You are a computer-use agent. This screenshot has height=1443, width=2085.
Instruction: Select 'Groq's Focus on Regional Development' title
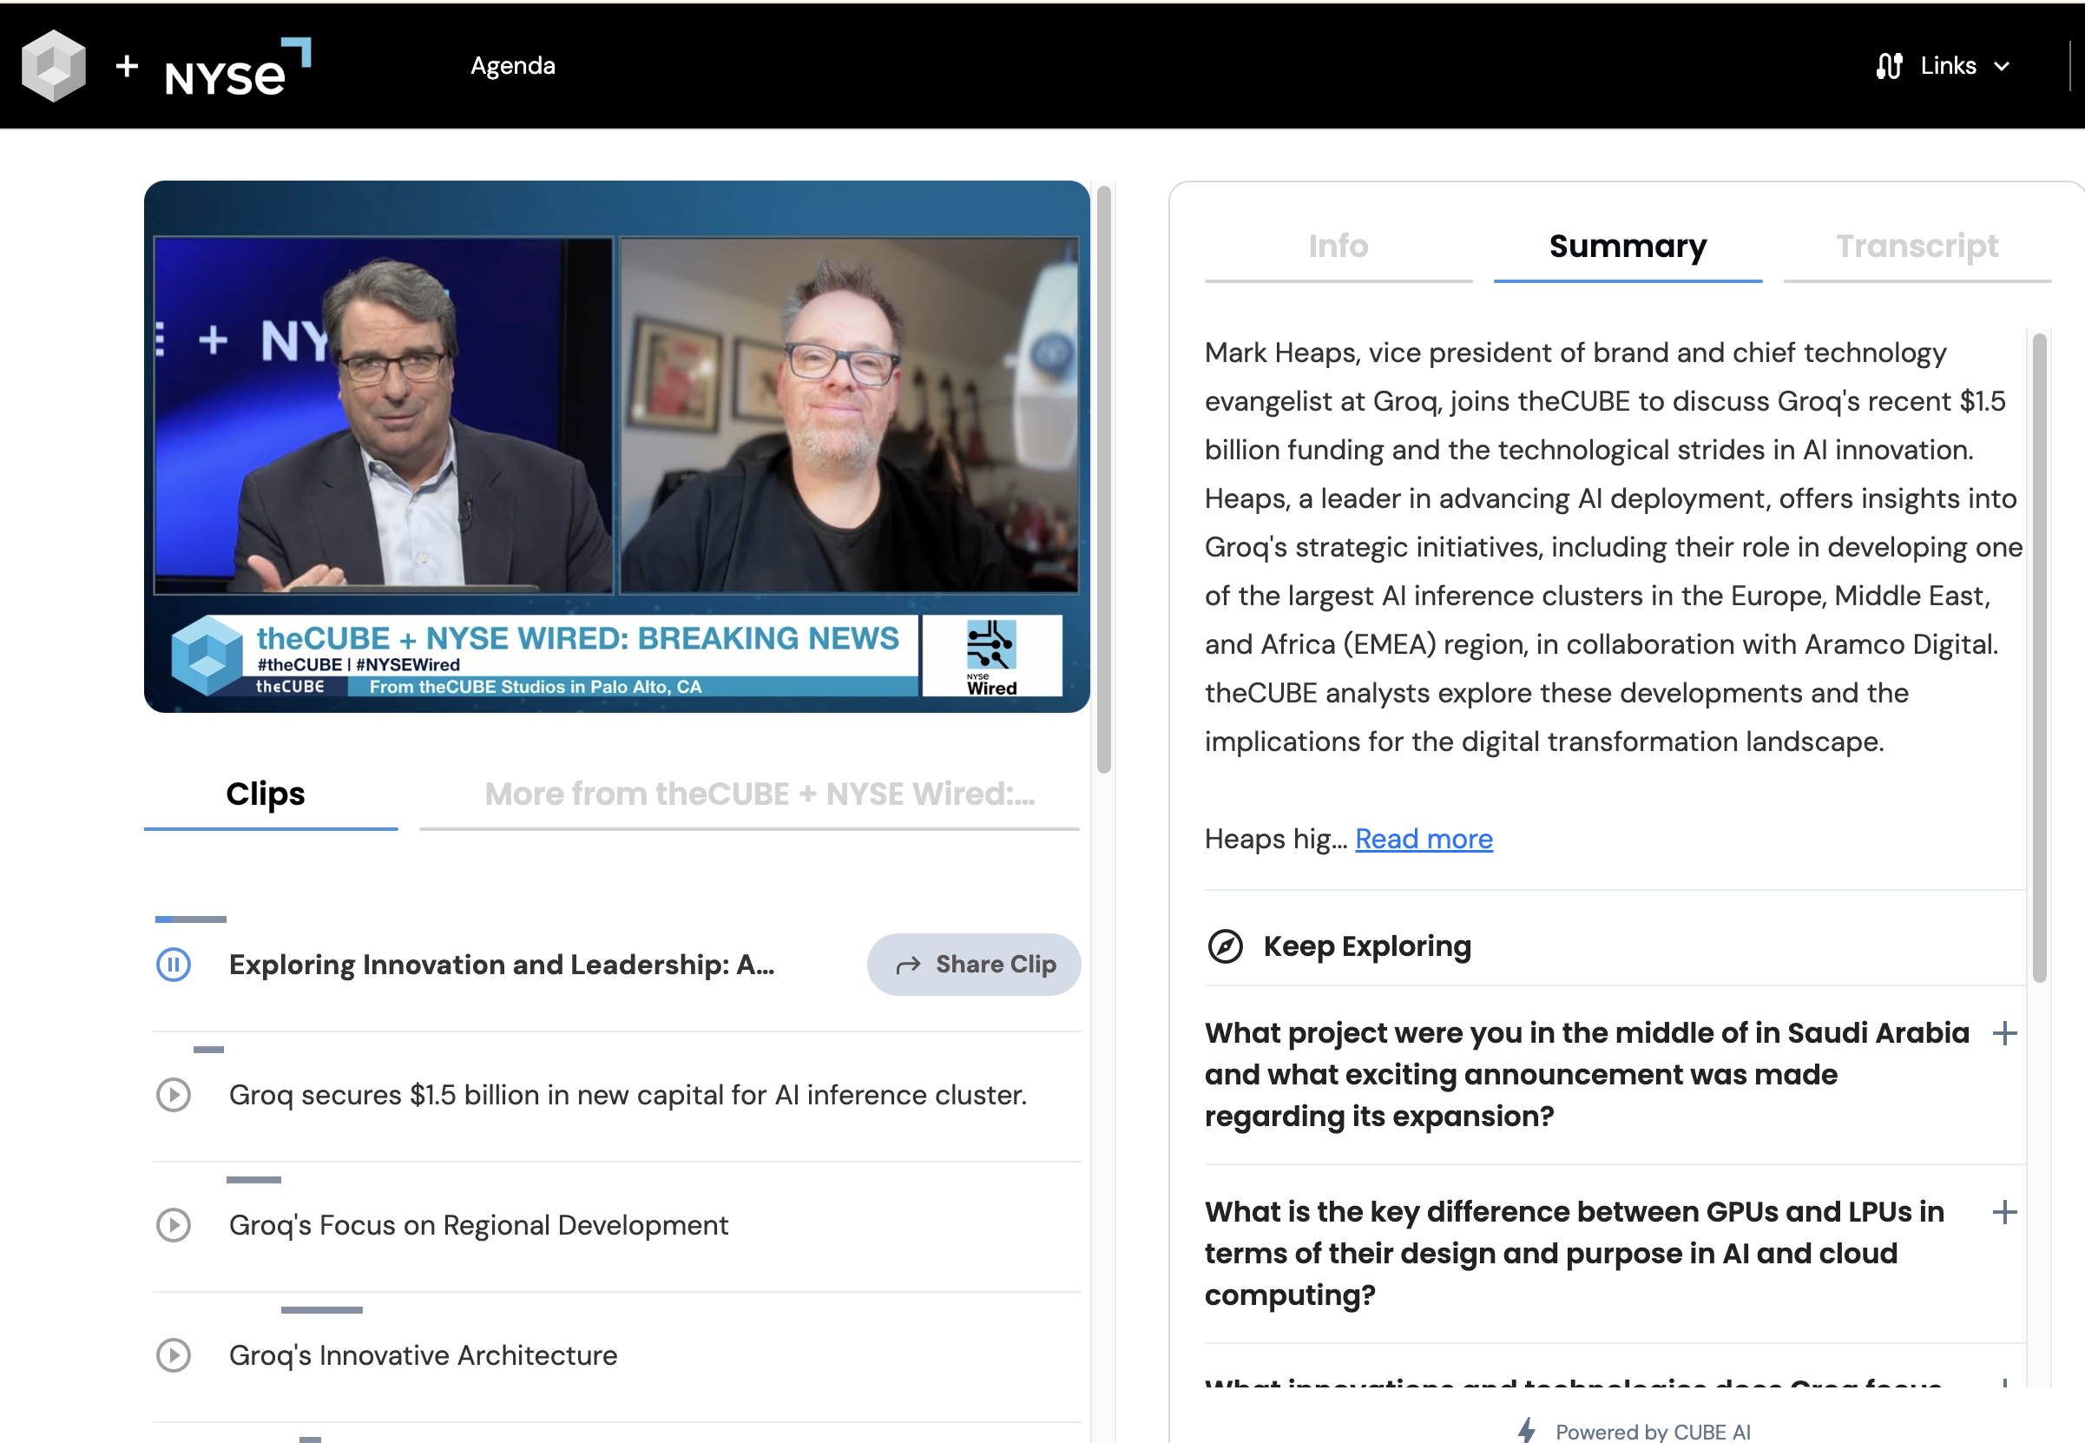478,1225
